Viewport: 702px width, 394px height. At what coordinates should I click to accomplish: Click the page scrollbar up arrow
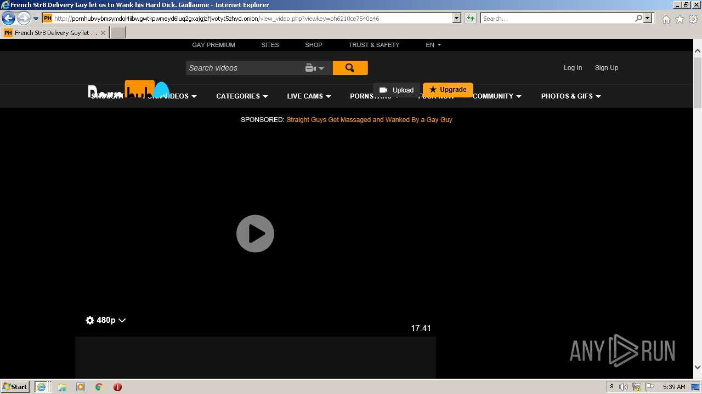(697, 51)
